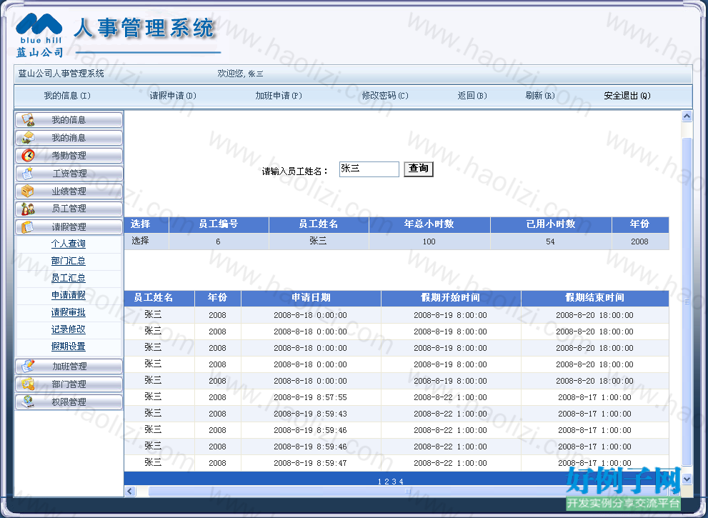Click the vertical scrollbar thumb
Viewport: 708px width, 518px height.
(x=687, y=302)
